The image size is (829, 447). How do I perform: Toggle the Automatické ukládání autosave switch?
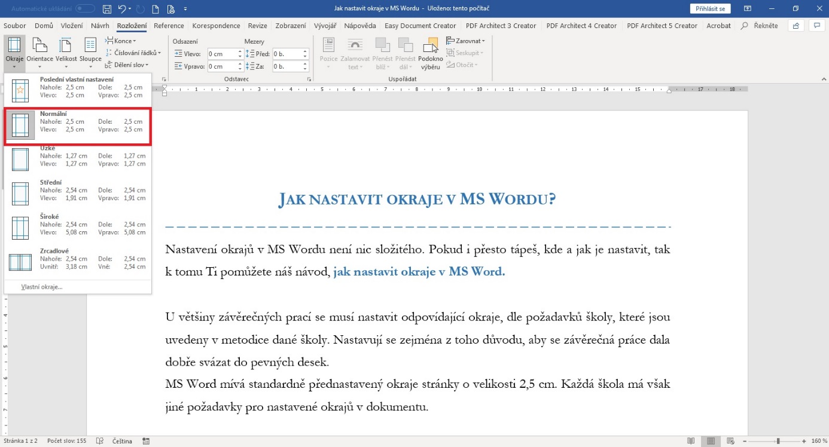(85, 9)
